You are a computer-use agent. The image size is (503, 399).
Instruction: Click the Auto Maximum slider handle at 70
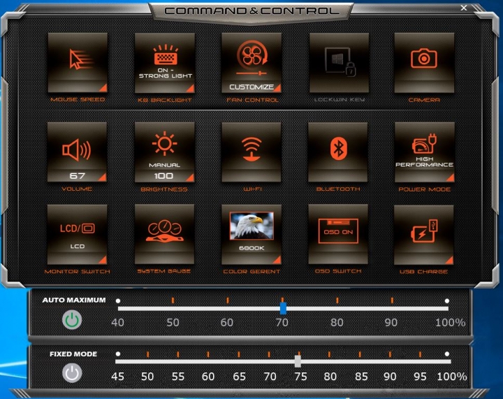(x=283, y=308)
